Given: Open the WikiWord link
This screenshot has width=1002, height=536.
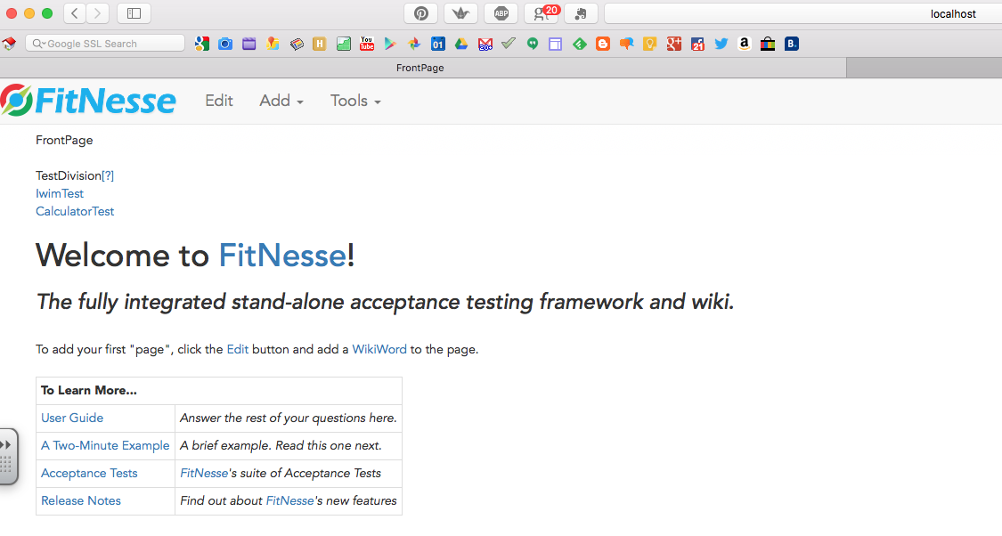Looking at the screenshot, I should coord(379,349).
